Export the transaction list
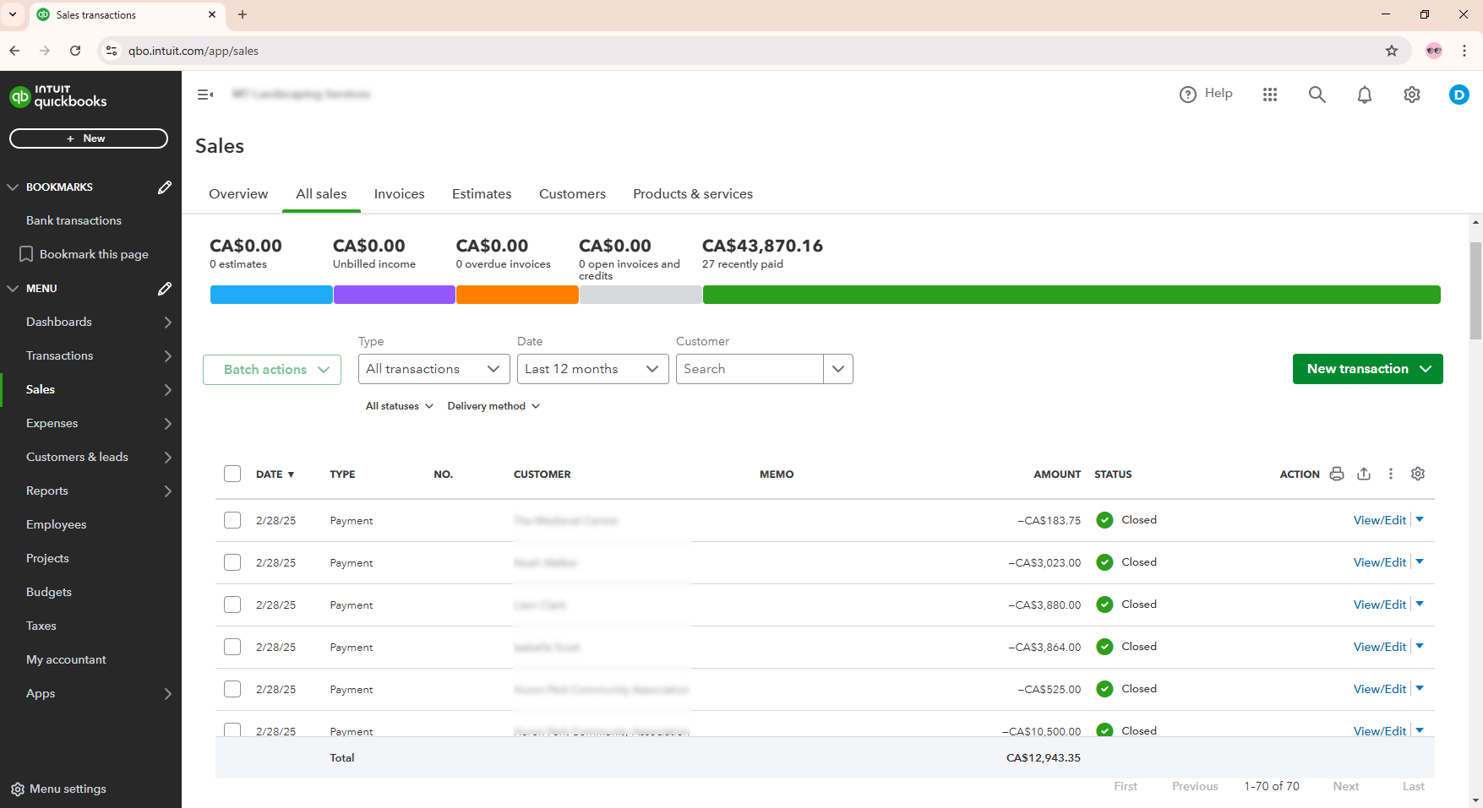This screenshot has width=1483, height=808. tap(1364, 474)
